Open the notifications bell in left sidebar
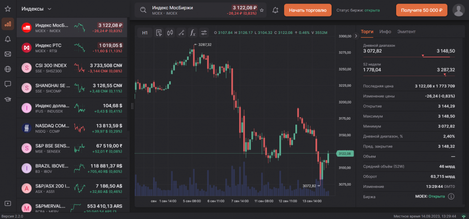This screenshot has width=469, height=219. click(x=8, y=39)
